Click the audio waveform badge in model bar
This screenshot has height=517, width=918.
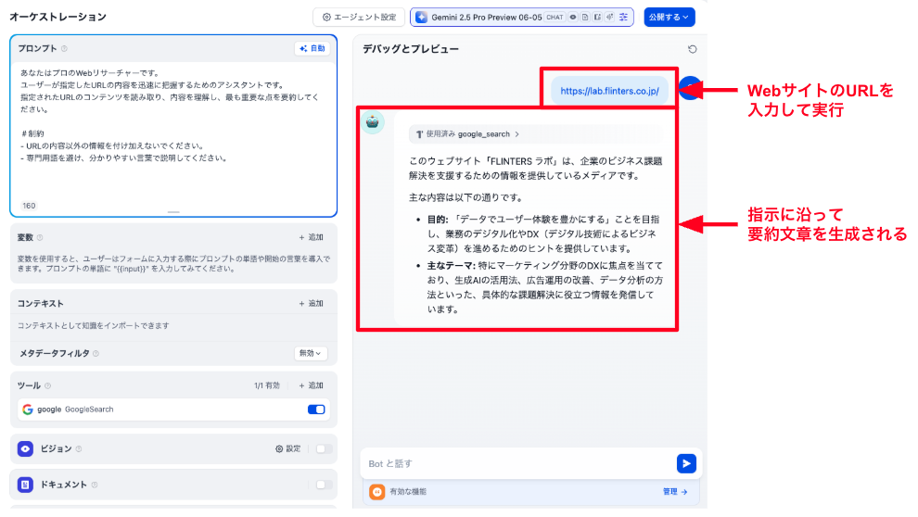[x=609, y=18]
